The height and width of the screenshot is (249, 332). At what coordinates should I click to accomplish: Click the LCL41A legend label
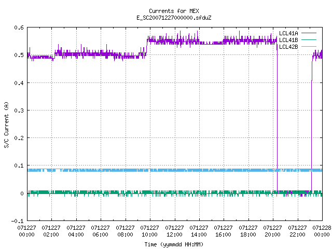tap(288, 33)
